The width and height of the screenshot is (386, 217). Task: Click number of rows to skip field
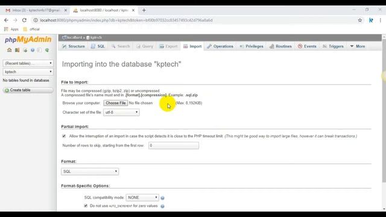pos(174,145)
